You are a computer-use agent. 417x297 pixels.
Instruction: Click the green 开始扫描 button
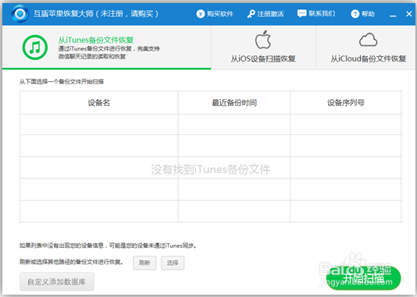[x=364, y=278]
